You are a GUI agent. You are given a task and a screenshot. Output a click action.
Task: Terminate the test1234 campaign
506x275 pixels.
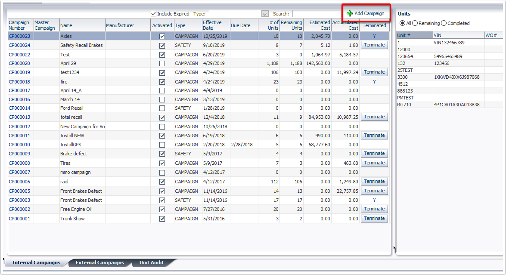[x=374, y=72]
